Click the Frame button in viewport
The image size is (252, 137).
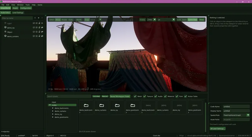click(142, 20)
